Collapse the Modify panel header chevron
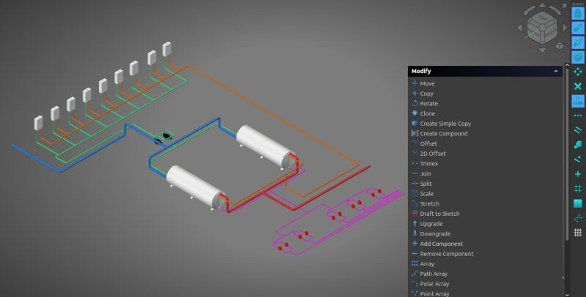586x297 pixels. point(557,71)
